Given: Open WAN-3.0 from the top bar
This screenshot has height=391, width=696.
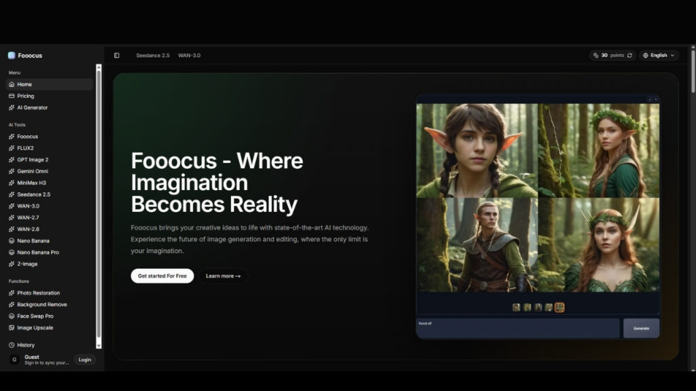Looking at the screenshot, I should point(189,56).
